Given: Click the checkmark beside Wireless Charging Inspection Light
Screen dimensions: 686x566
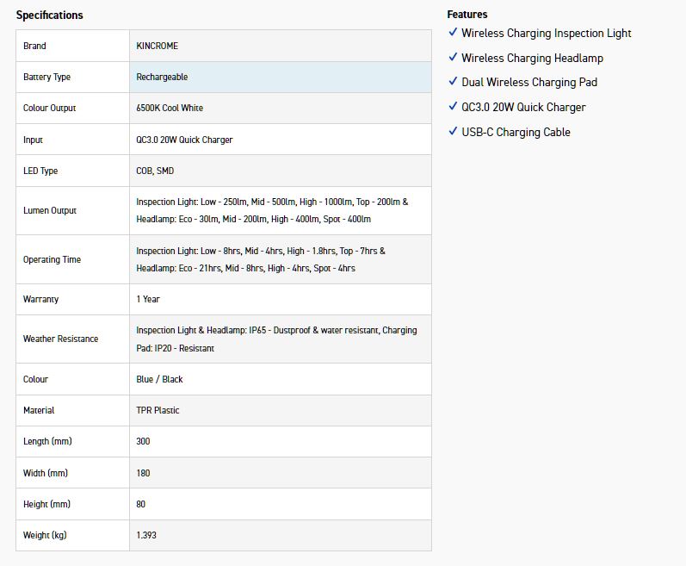Looking at the screenshot, I should [453, 33].
